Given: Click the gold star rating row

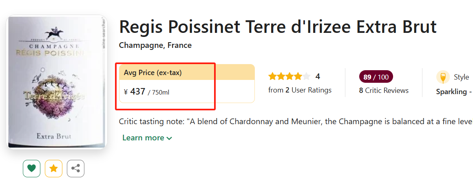Looking at the screenshot, I should point(289,76).
